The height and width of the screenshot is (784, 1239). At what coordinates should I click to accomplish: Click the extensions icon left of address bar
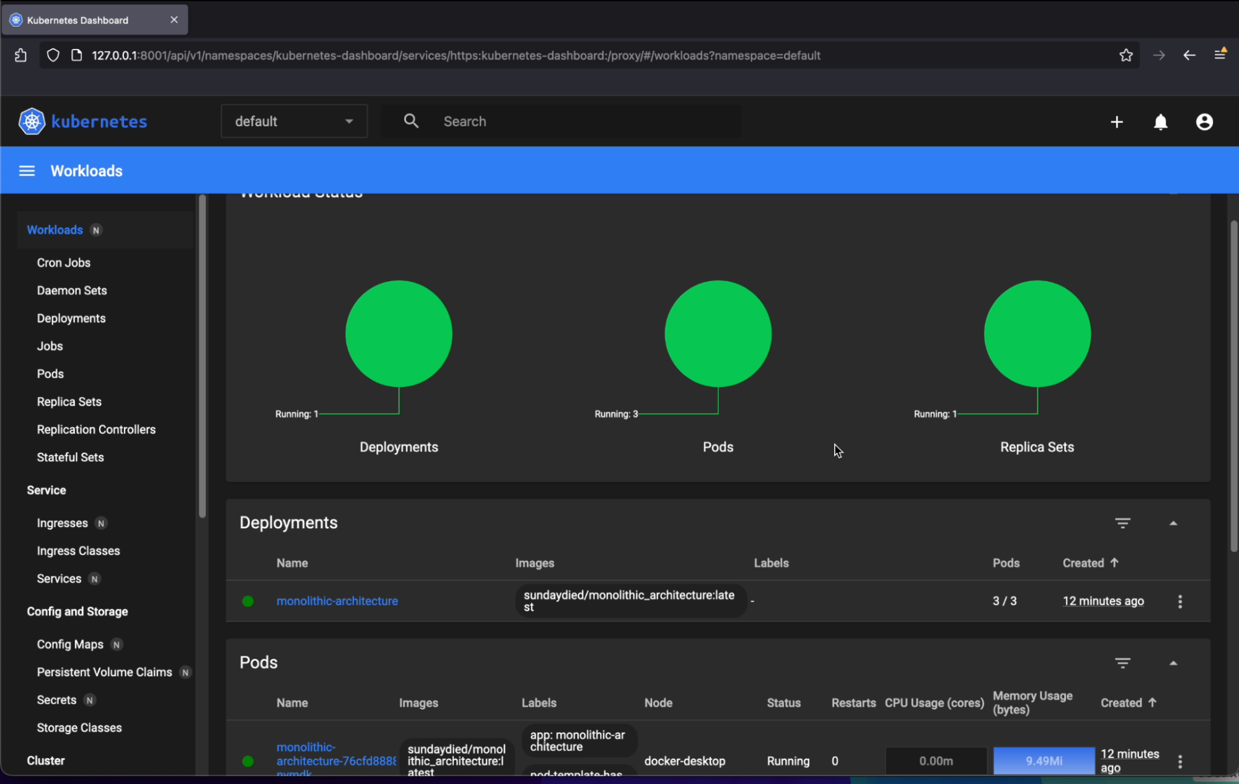coord(20,55)
